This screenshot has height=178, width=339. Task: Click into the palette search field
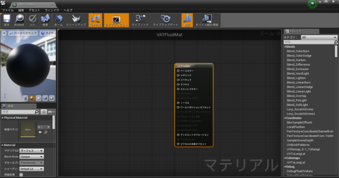(x=309, y=42)
